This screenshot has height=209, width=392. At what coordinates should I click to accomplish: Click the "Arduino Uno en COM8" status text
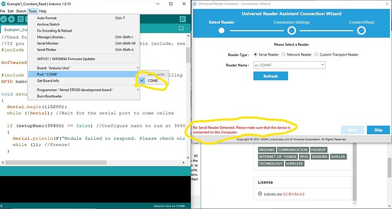(x=169, y=206)
